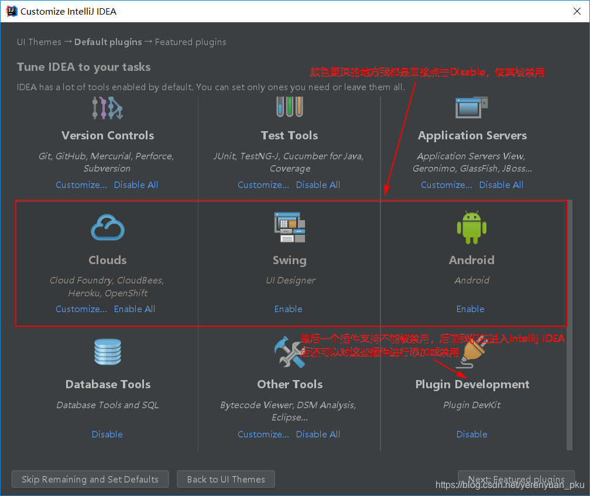Click the Application Servers icon

click(472, 107)
